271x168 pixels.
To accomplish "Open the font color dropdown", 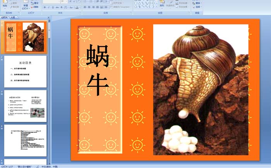I will click(79, 7).
